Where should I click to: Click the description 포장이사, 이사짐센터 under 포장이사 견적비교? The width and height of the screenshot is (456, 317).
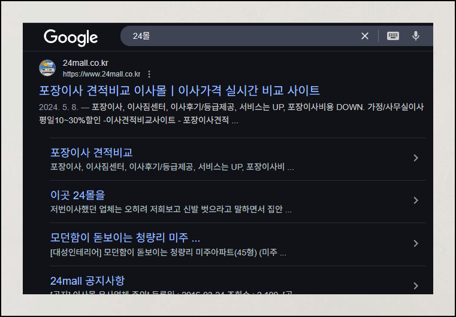(172, 167)
